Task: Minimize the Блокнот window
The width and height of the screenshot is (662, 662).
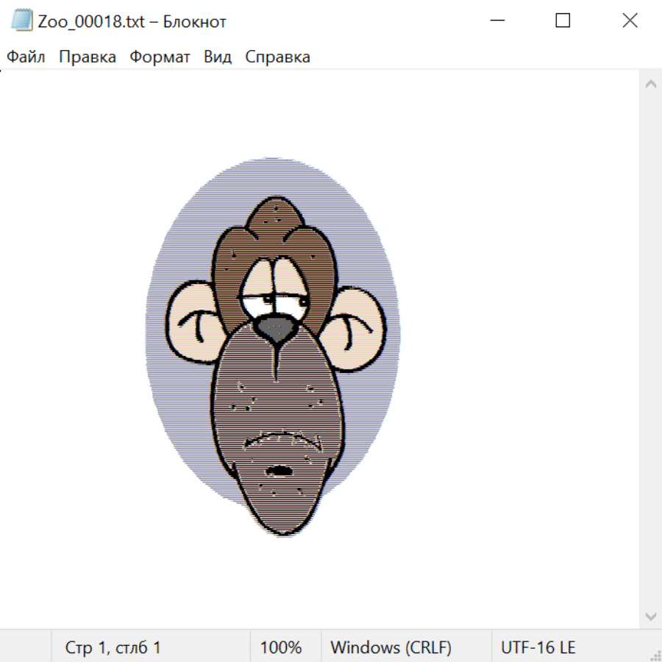Action: [496, 21]
